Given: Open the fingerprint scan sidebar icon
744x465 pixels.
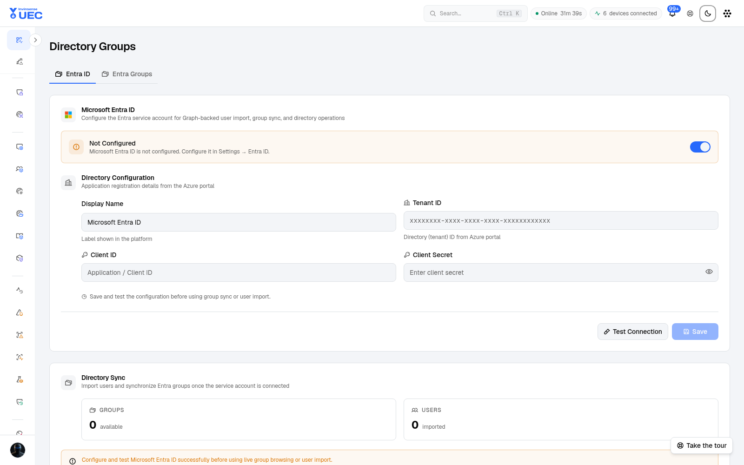Looking at the screenshot, I should point(20,114).
